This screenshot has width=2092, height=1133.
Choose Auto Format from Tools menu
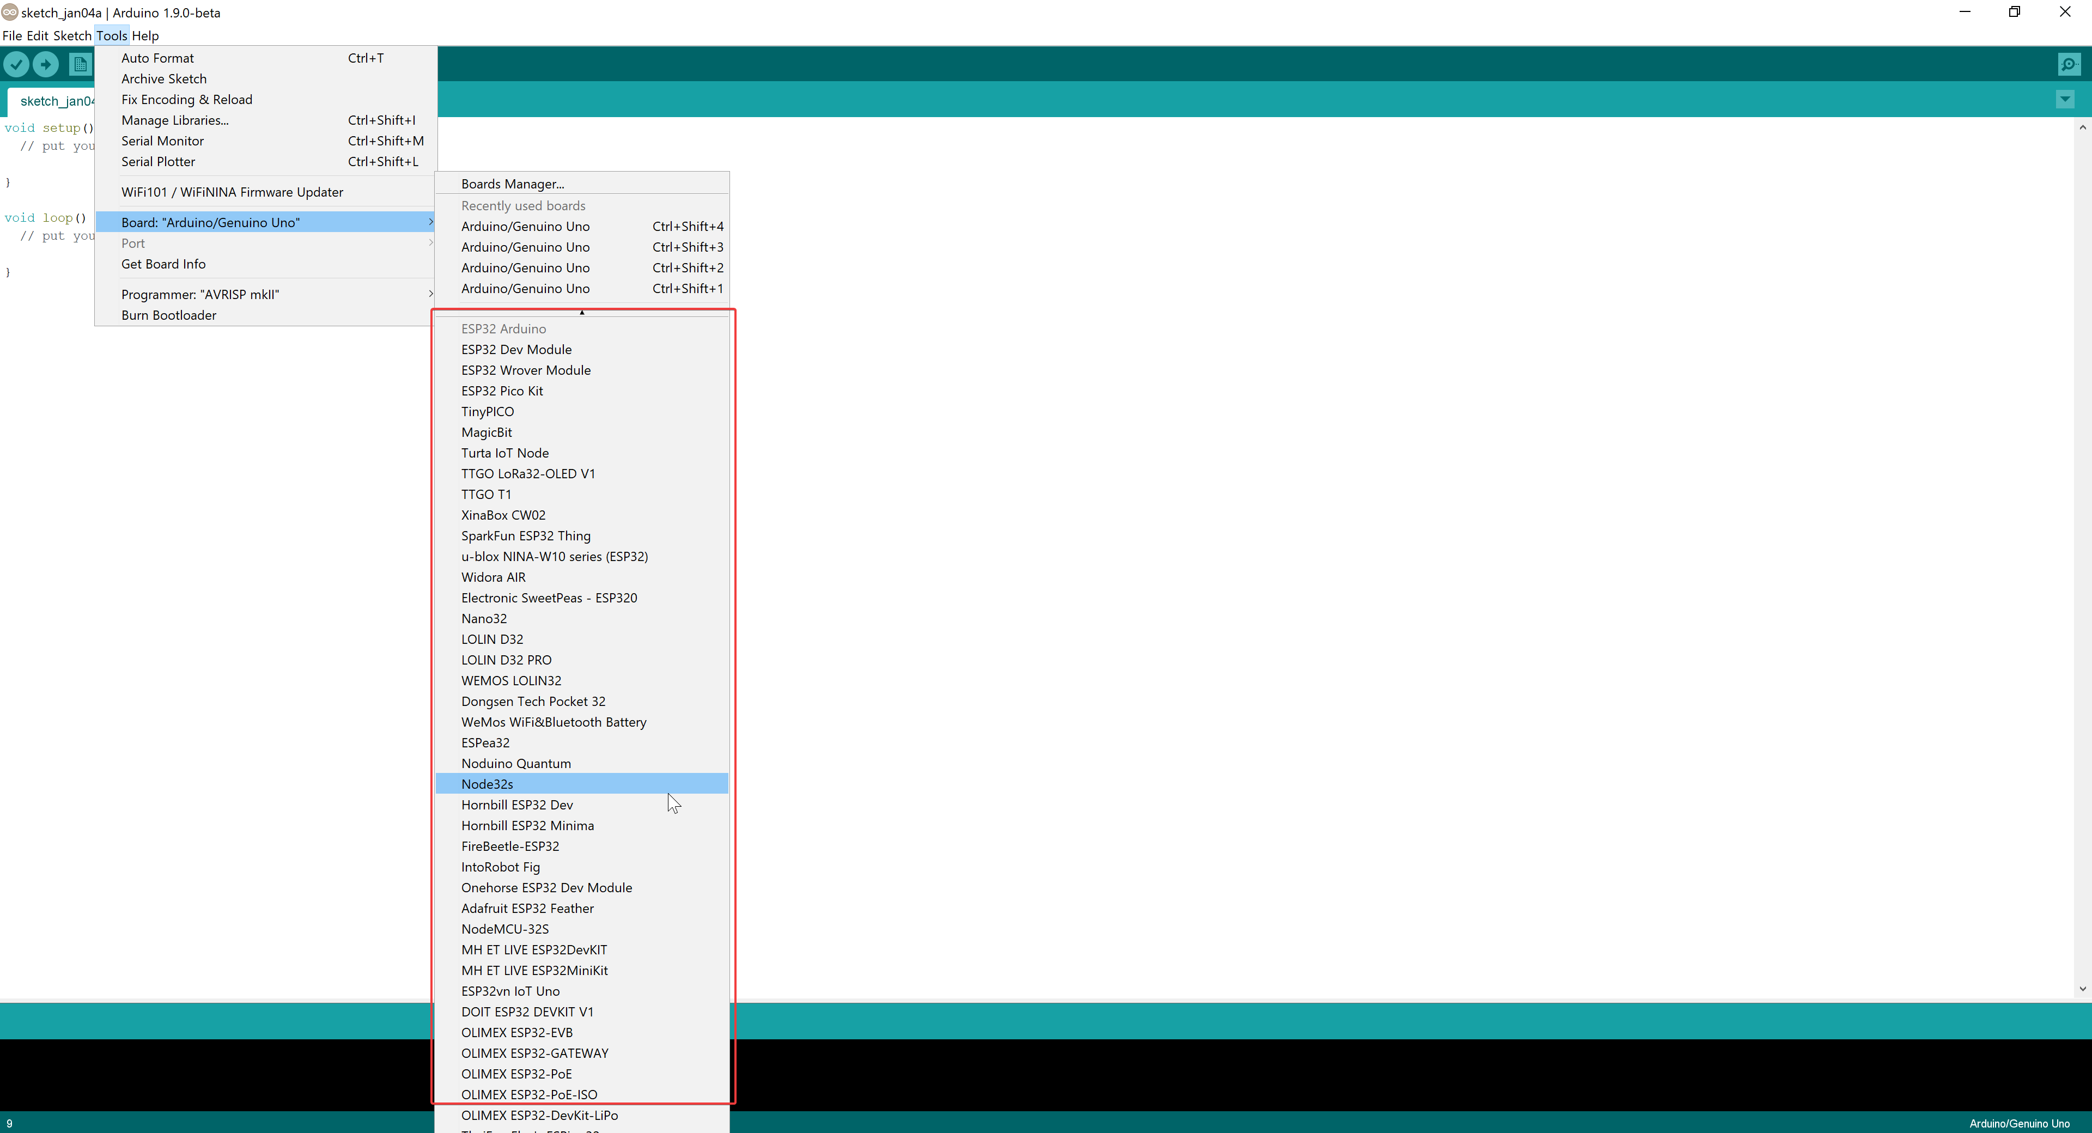tap(265, 58)
